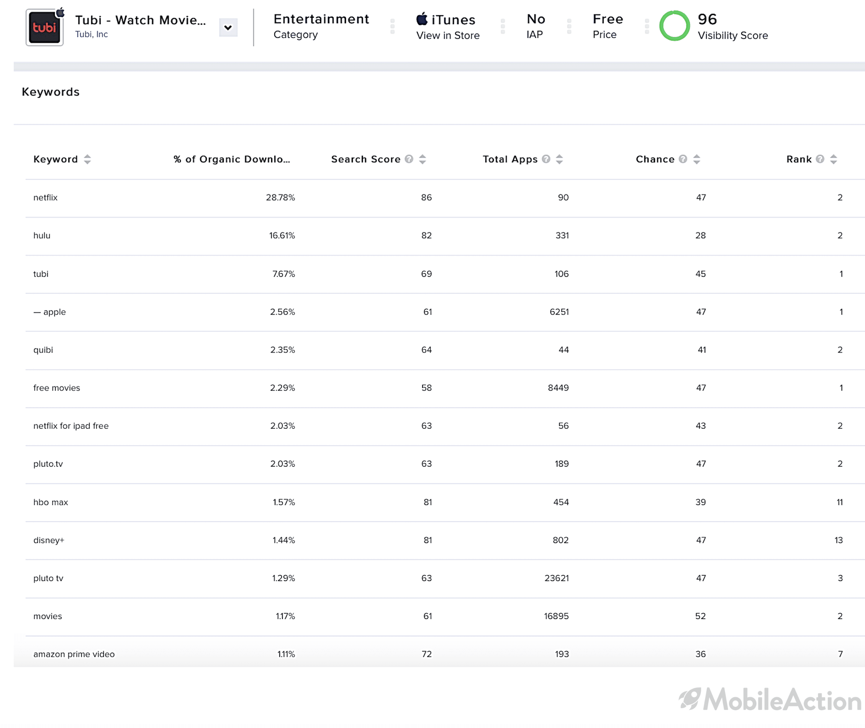Click the Apple logo next to iTunes
Screen dimensions: 865x728
click(x=422, y=19)
